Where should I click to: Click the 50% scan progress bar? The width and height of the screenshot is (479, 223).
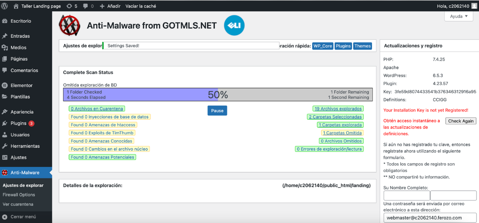click(218, 95)
